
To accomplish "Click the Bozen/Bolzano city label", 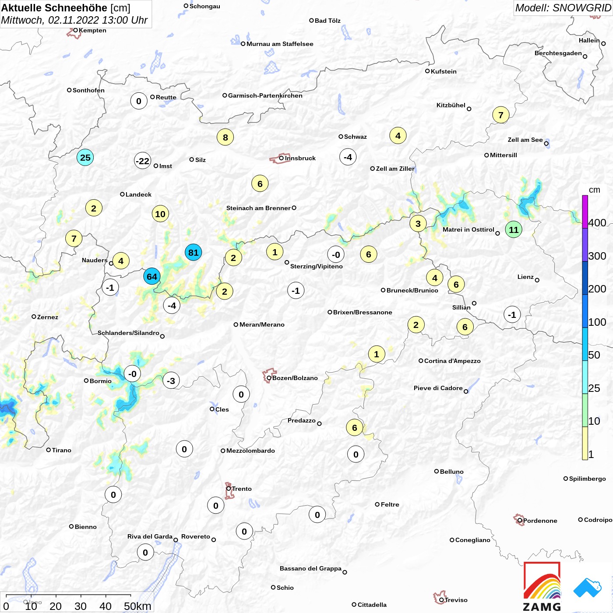I will tap(295, 378).
